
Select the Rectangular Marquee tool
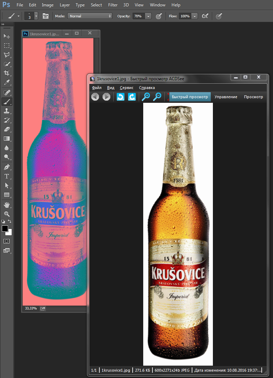[7, 45]
